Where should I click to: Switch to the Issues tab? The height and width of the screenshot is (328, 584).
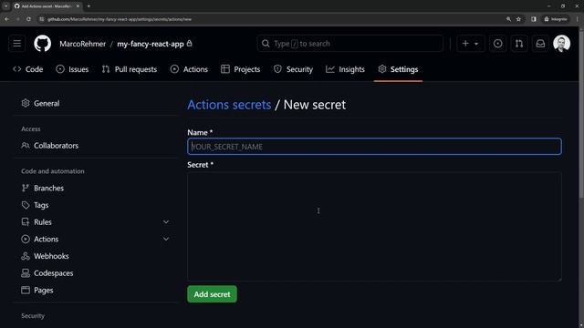[72, 69]
